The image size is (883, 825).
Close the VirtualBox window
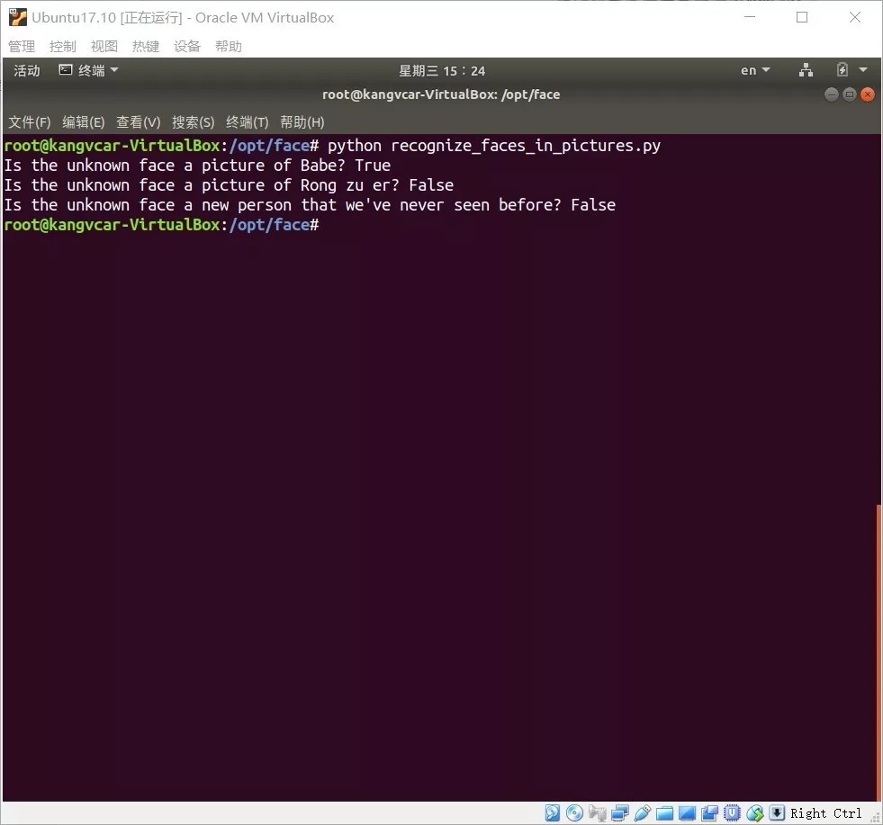coord(855,17)
